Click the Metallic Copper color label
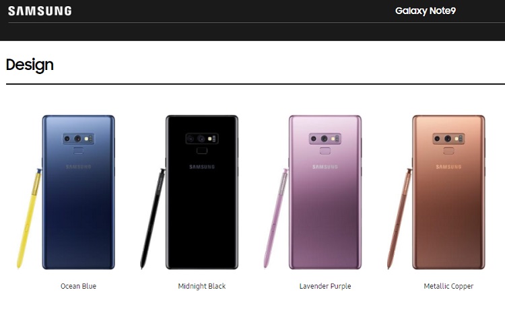This screenshot has height=325, width=505. pyautogui.click(x=448, y=286)
